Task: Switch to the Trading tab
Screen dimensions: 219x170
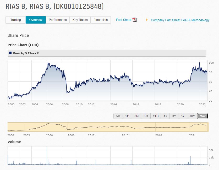Action: point(15,20)
